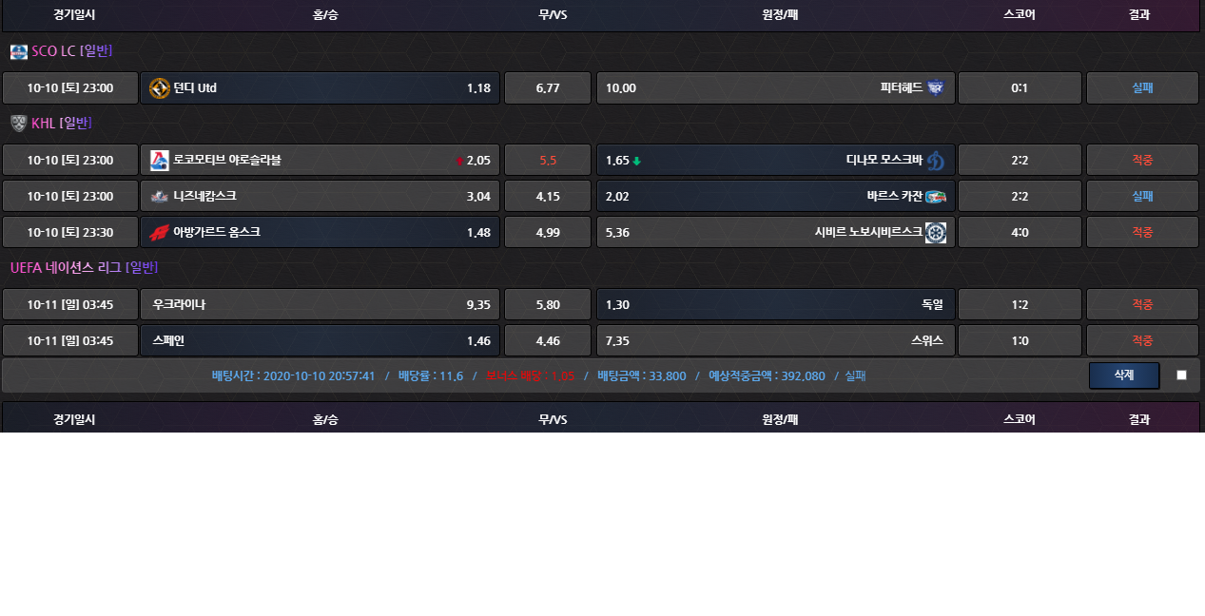Screen dimensions: 1205x616
Task: Click the red 5.5 draw odds cell
Action: (x=548, y=161)
